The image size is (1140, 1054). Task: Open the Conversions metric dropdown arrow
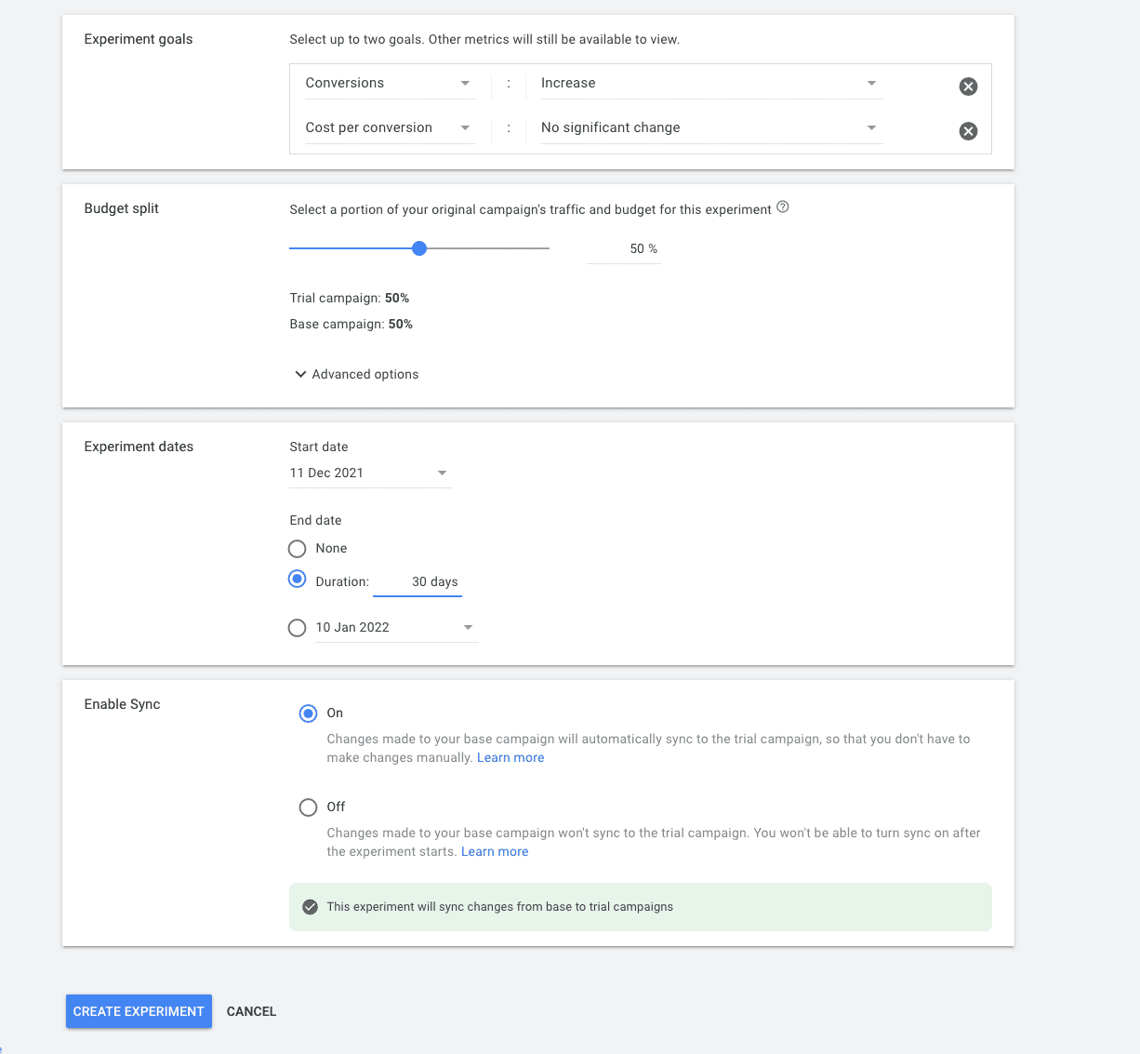click(465, 84)
